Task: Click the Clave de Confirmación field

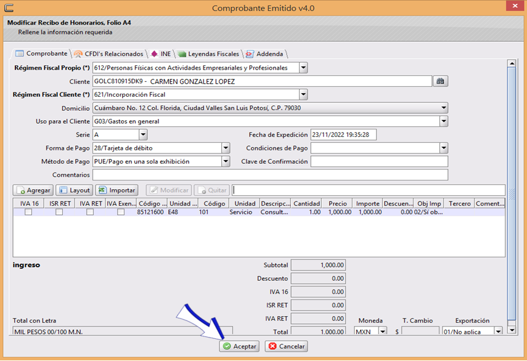Action: tap(379, 161)
